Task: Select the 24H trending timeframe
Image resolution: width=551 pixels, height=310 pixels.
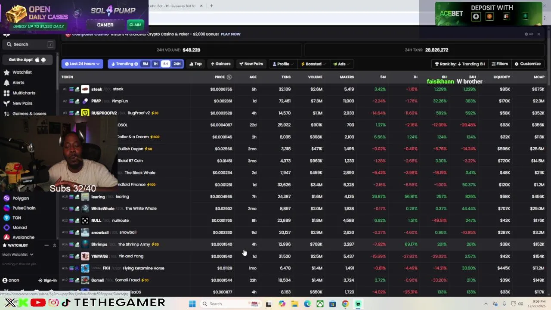Action: [177, 64]
